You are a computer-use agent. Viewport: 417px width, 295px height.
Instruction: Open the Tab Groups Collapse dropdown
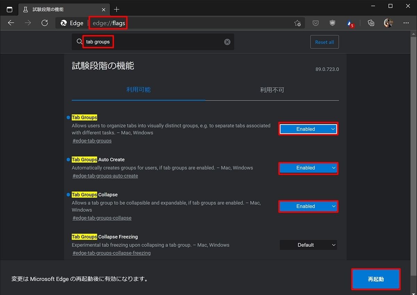pos(308,206)
